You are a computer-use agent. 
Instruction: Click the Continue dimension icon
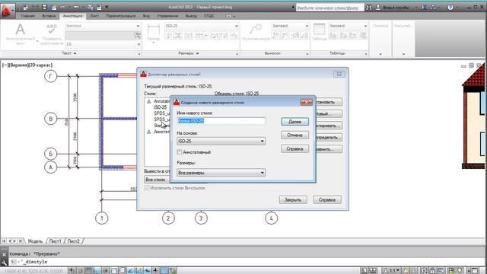click(199, 36)
